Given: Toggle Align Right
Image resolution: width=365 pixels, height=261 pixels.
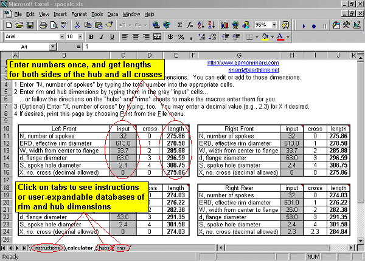Looking at the screenshot, I should pyautogui.click(x=147, y=36).
